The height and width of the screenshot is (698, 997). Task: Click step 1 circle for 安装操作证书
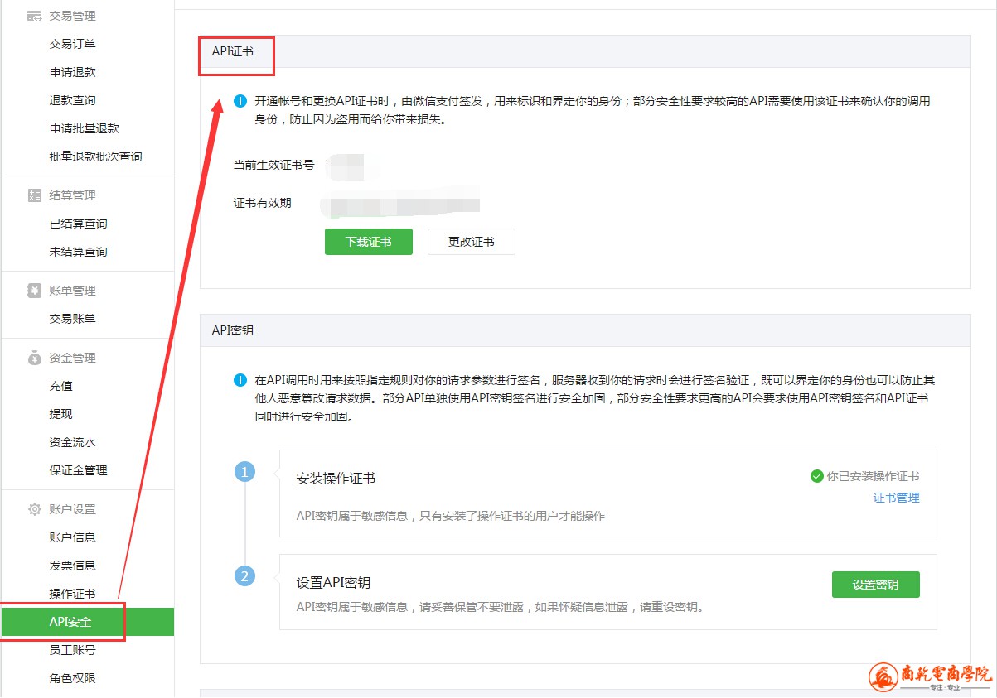(244, 472)
